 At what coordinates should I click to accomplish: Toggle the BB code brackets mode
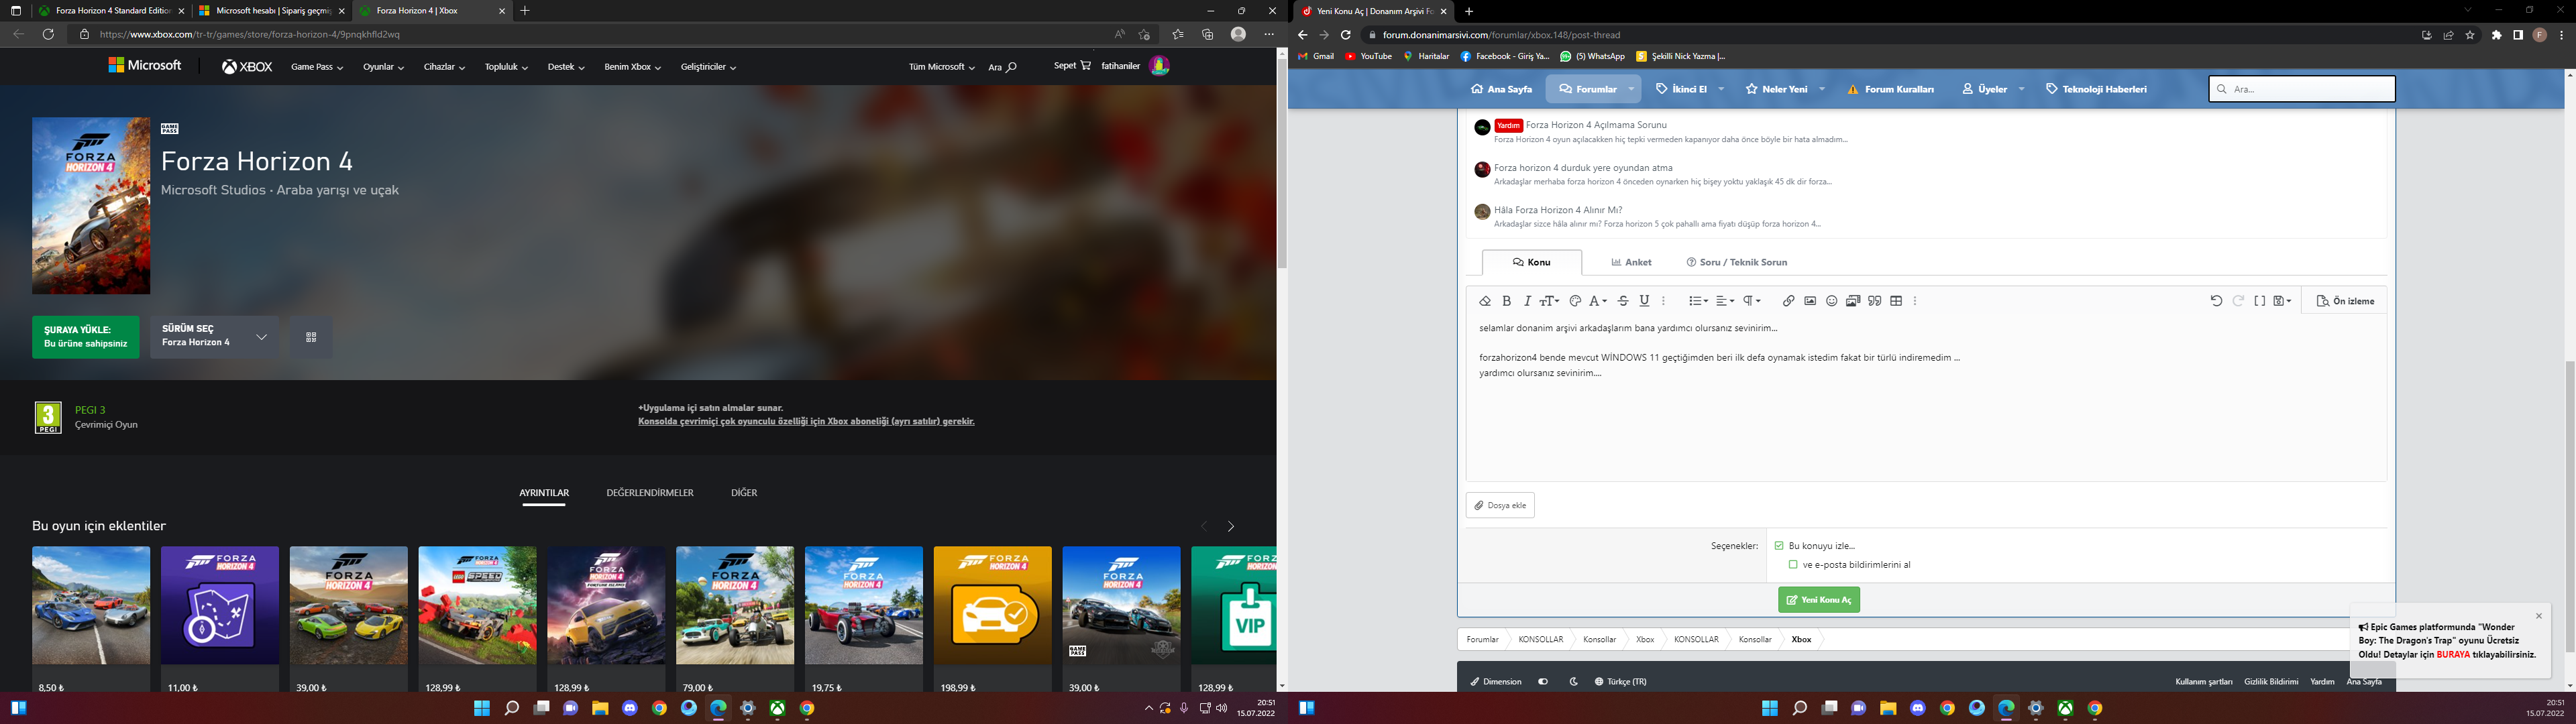coord(2260,301)
